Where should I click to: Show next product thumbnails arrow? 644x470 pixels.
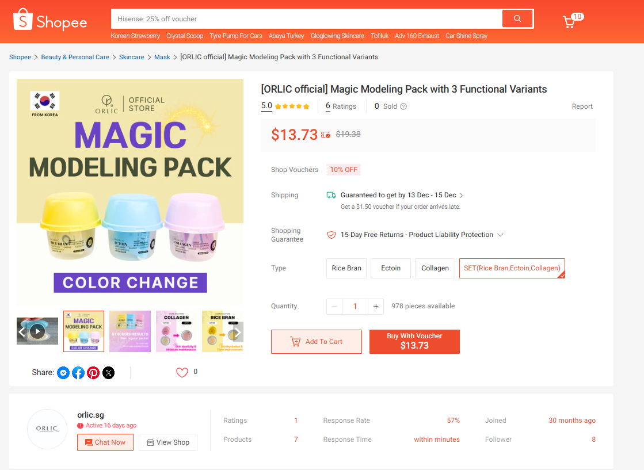tap(237, 331)
